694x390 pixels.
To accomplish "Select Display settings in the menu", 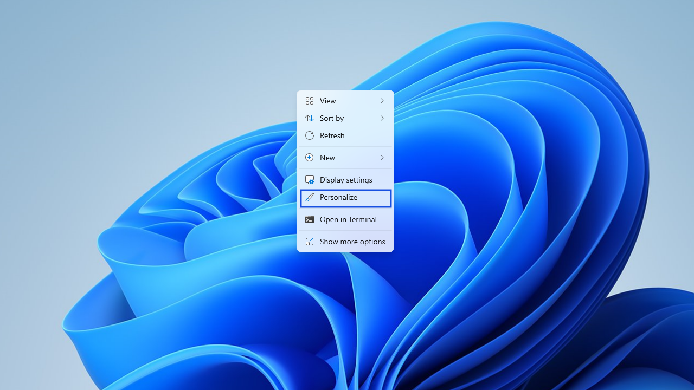I will [345, 180].
